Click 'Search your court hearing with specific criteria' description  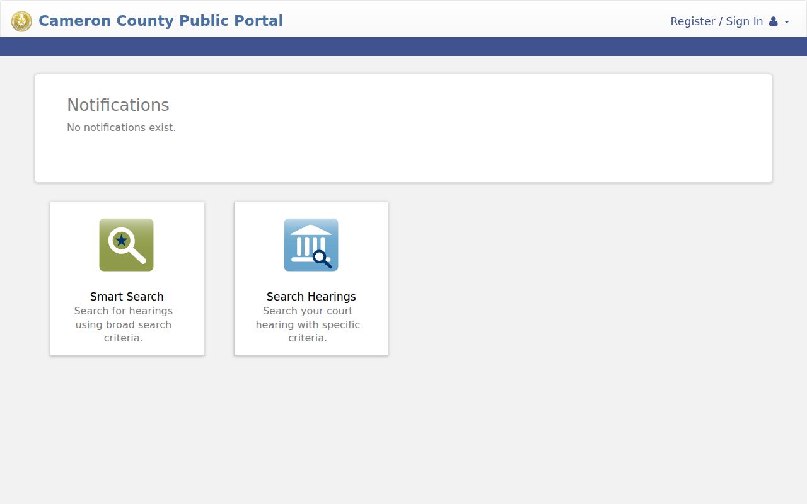pos(308,324)
